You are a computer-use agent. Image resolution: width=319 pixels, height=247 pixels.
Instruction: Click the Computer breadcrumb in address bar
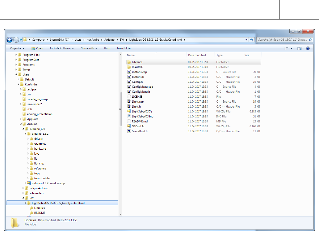point(38,40)
